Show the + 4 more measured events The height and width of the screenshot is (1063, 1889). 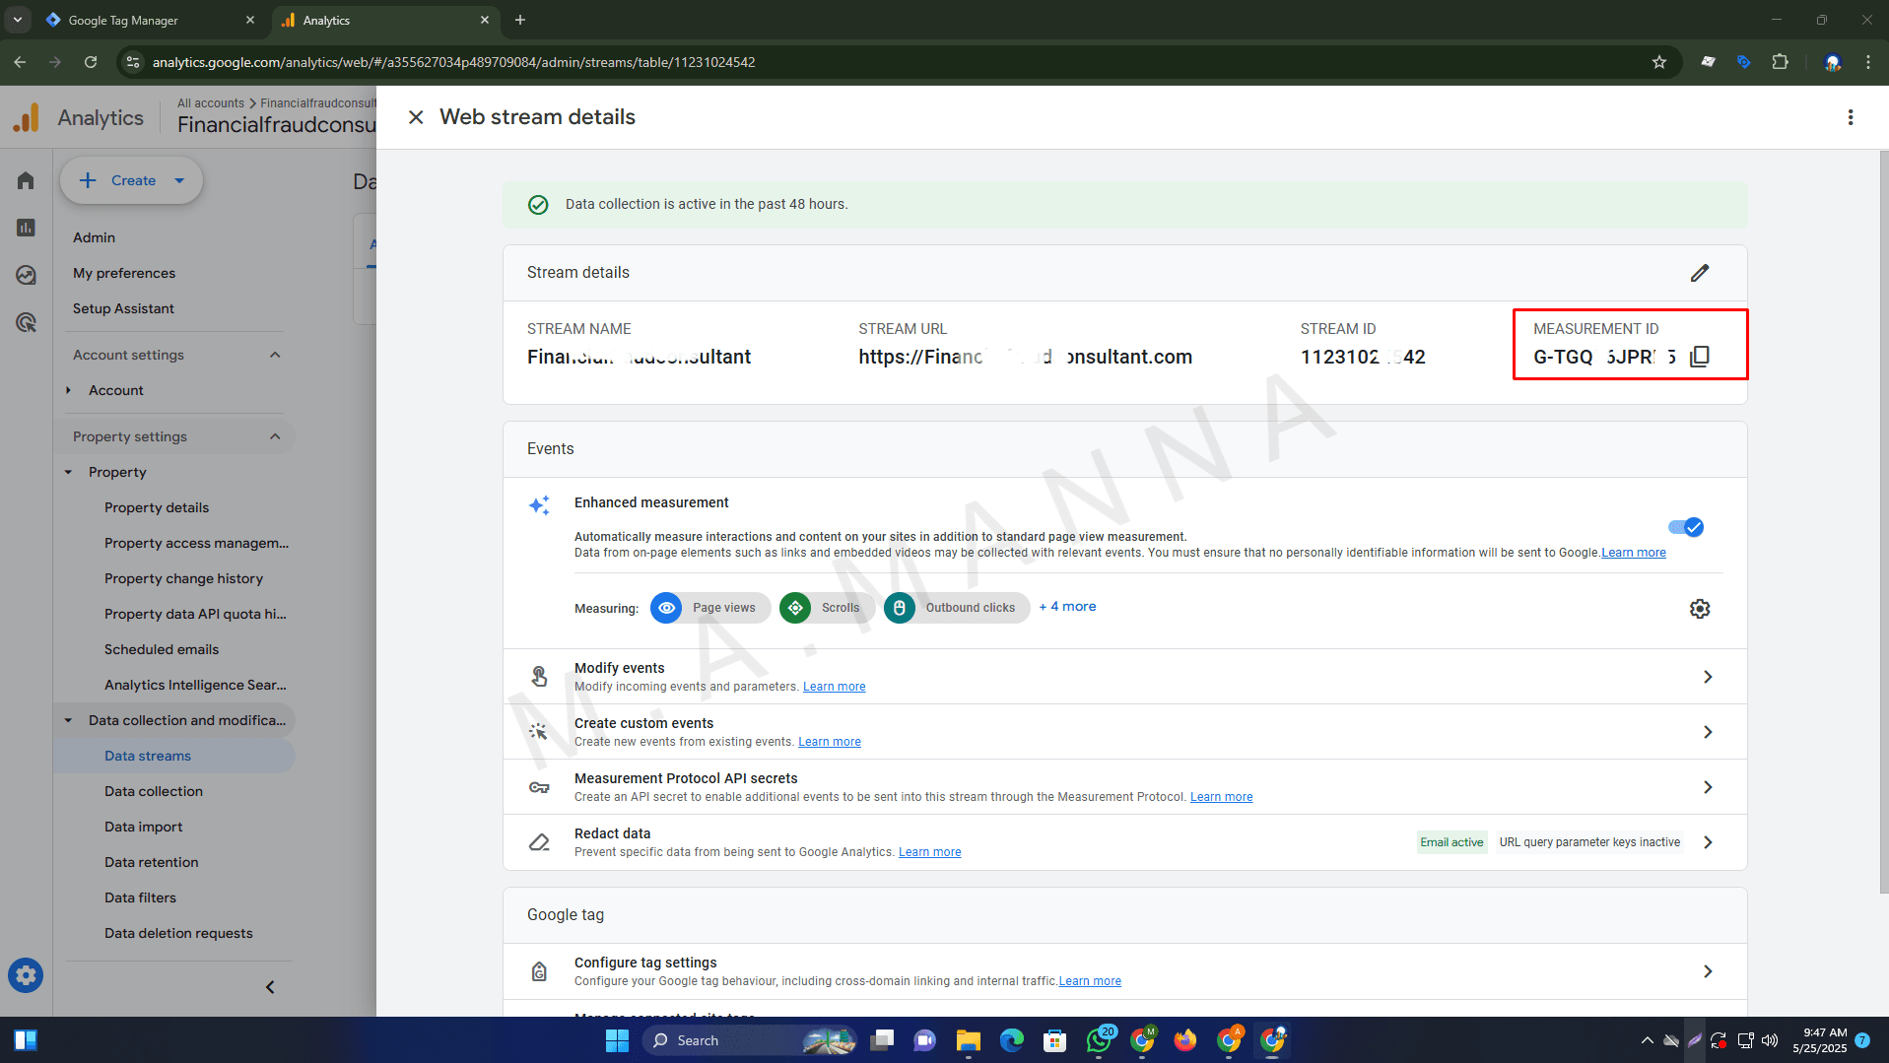[x=1067, y=607]
